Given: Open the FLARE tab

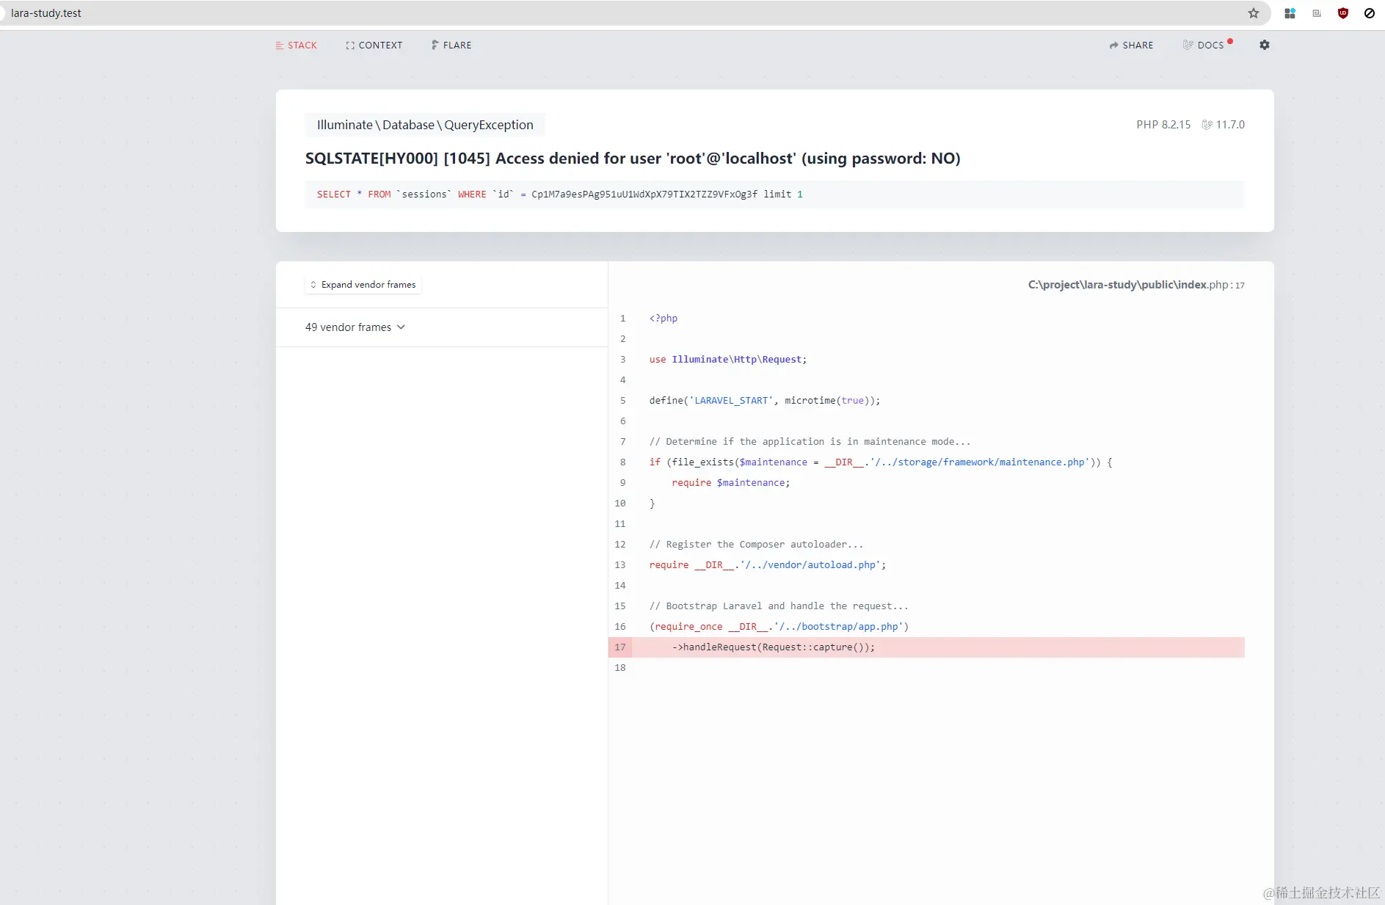Looking at the screenshot, I should (x=456, y=45).
